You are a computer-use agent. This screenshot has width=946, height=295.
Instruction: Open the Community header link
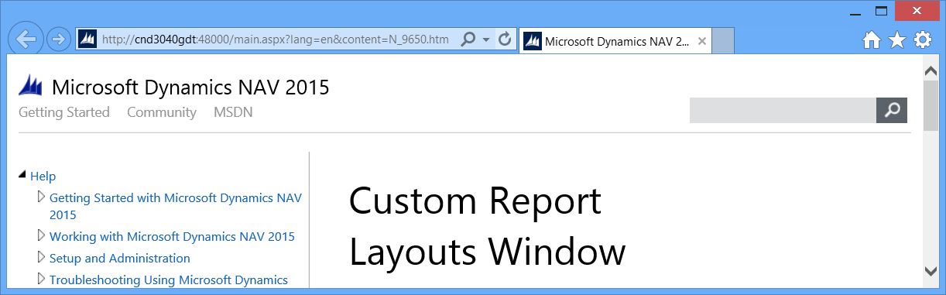[x=162, y=112]
